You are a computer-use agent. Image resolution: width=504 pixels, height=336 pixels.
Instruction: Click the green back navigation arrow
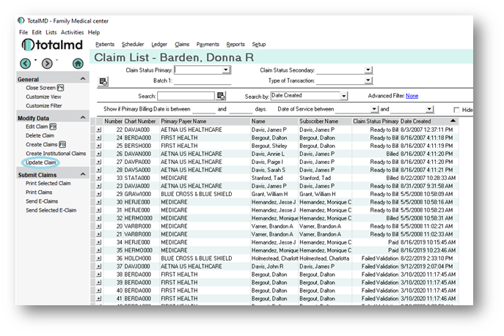pos(26,64)
